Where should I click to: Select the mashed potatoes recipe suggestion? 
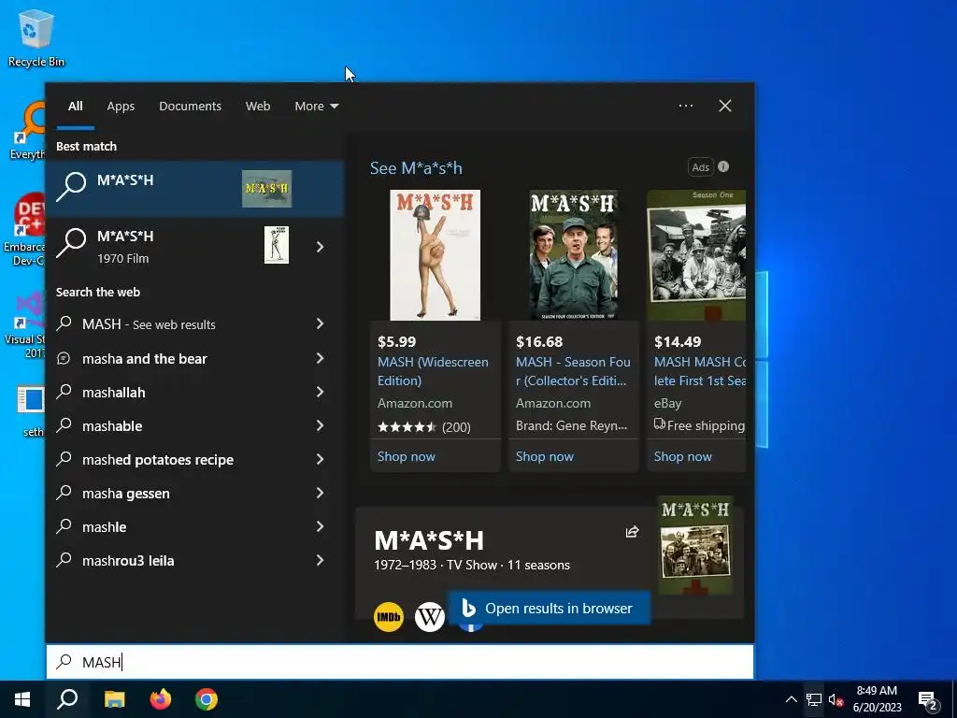(195, 459)
